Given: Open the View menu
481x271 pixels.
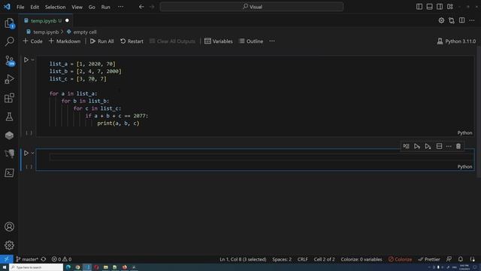Looking at the screenshot, I should [77, 7].
